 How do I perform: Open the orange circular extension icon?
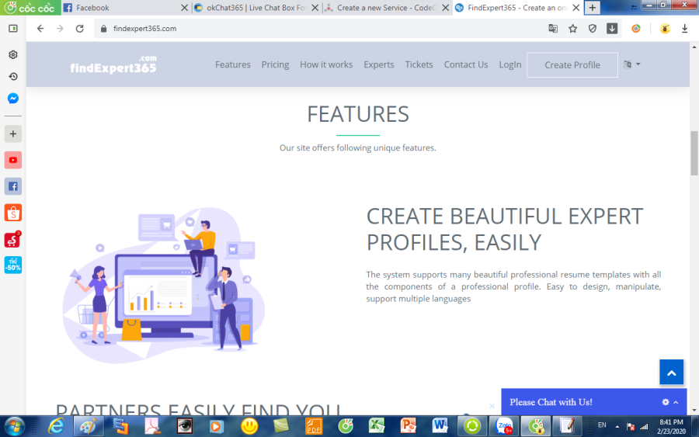(636, 29)
